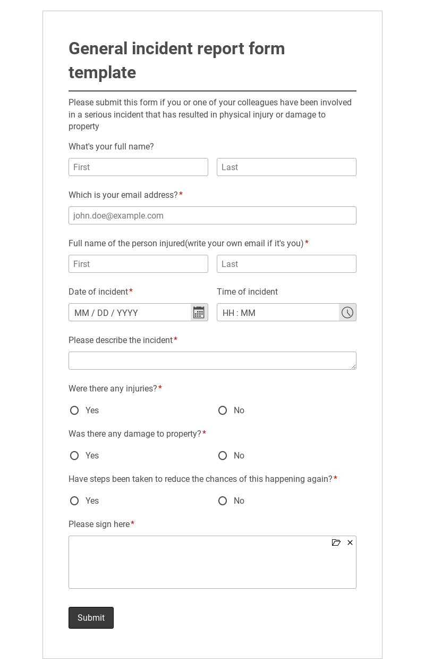Clear the signature with the X icon
The width and height of the screenshot is (425, 659).
pyautogui.click(x=350, y=543)
